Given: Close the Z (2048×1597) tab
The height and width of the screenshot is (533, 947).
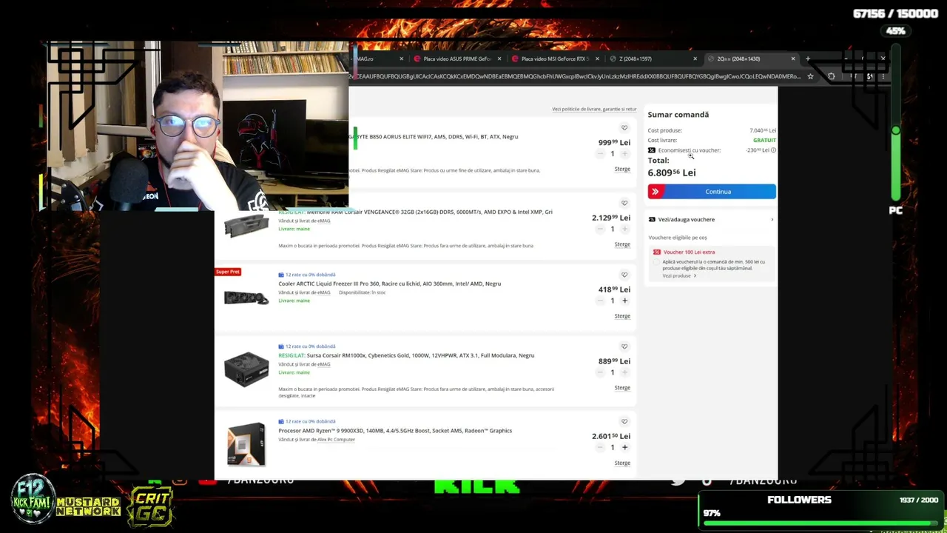Looking at the screenshot, I should (x=695, y=58).
